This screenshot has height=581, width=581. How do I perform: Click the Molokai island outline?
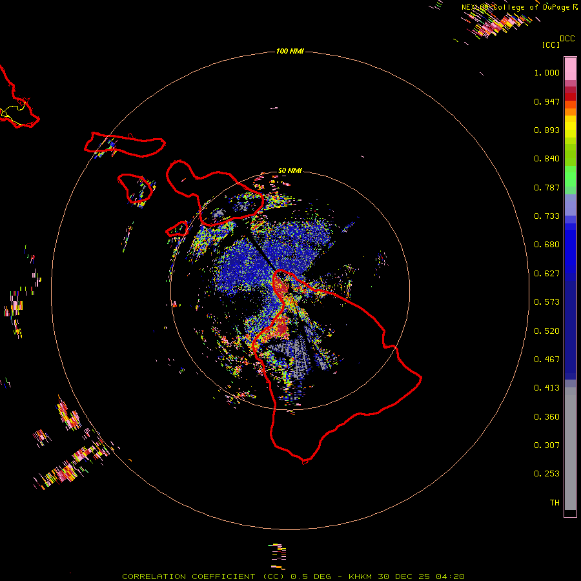pyautogui.click(x=125, y=145)
